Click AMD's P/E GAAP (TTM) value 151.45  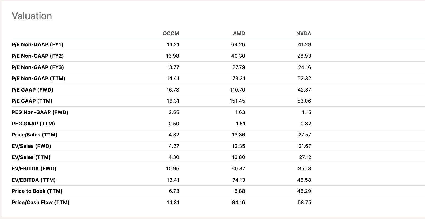pos(237,101)
